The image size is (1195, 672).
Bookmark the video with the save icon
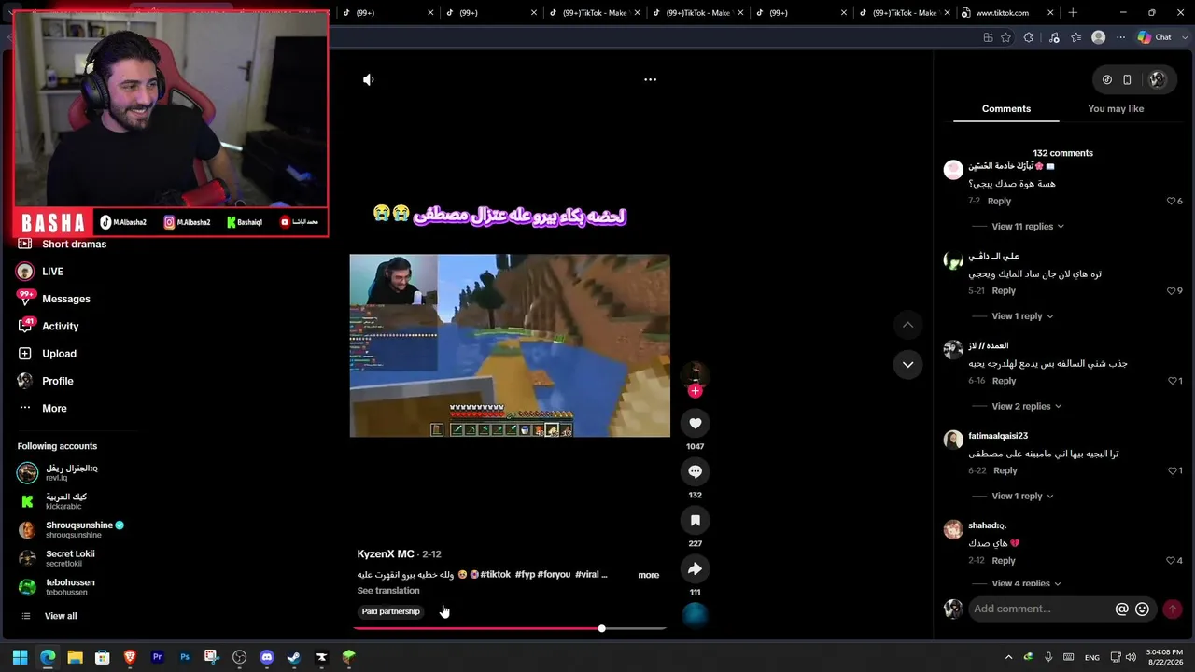pos(695,521)
